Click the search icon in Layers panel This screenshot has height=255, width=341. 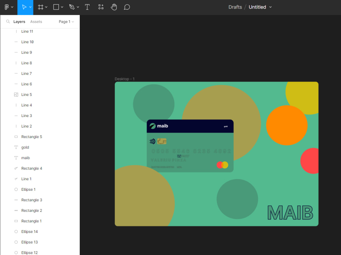click(x=8, y=21)
